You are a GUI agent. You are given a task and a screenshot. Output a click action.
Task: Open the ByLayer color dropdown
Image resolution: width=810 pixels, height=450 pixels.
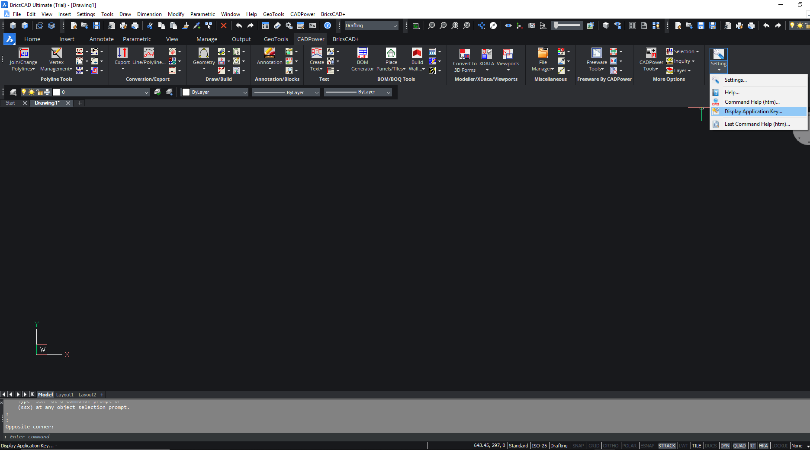click(215, 92)
